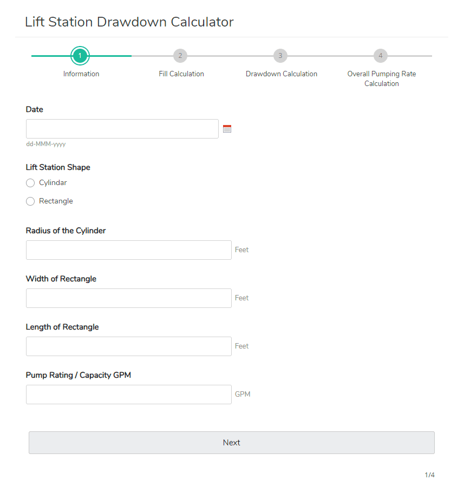Open the Drawdown Calculation step
This screenshot has height=493, width=451.
tap(281, 74)
